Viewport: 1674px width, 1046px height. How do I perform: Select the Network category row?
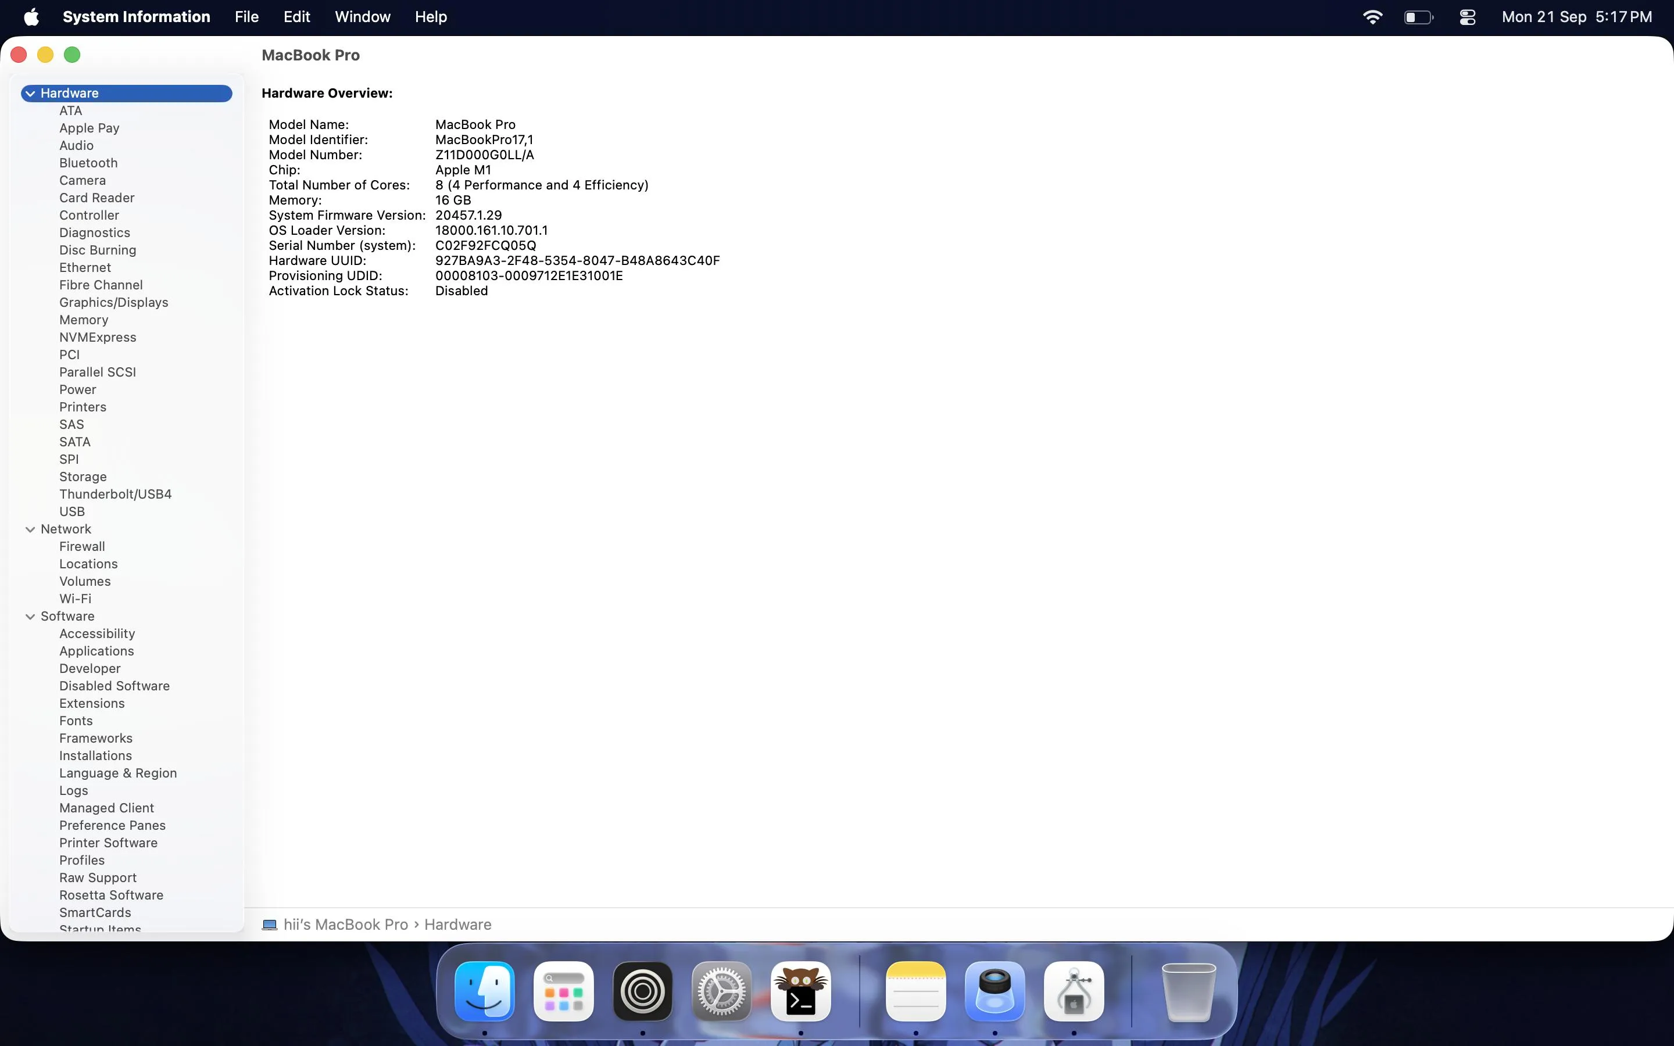tap(127, 529)
